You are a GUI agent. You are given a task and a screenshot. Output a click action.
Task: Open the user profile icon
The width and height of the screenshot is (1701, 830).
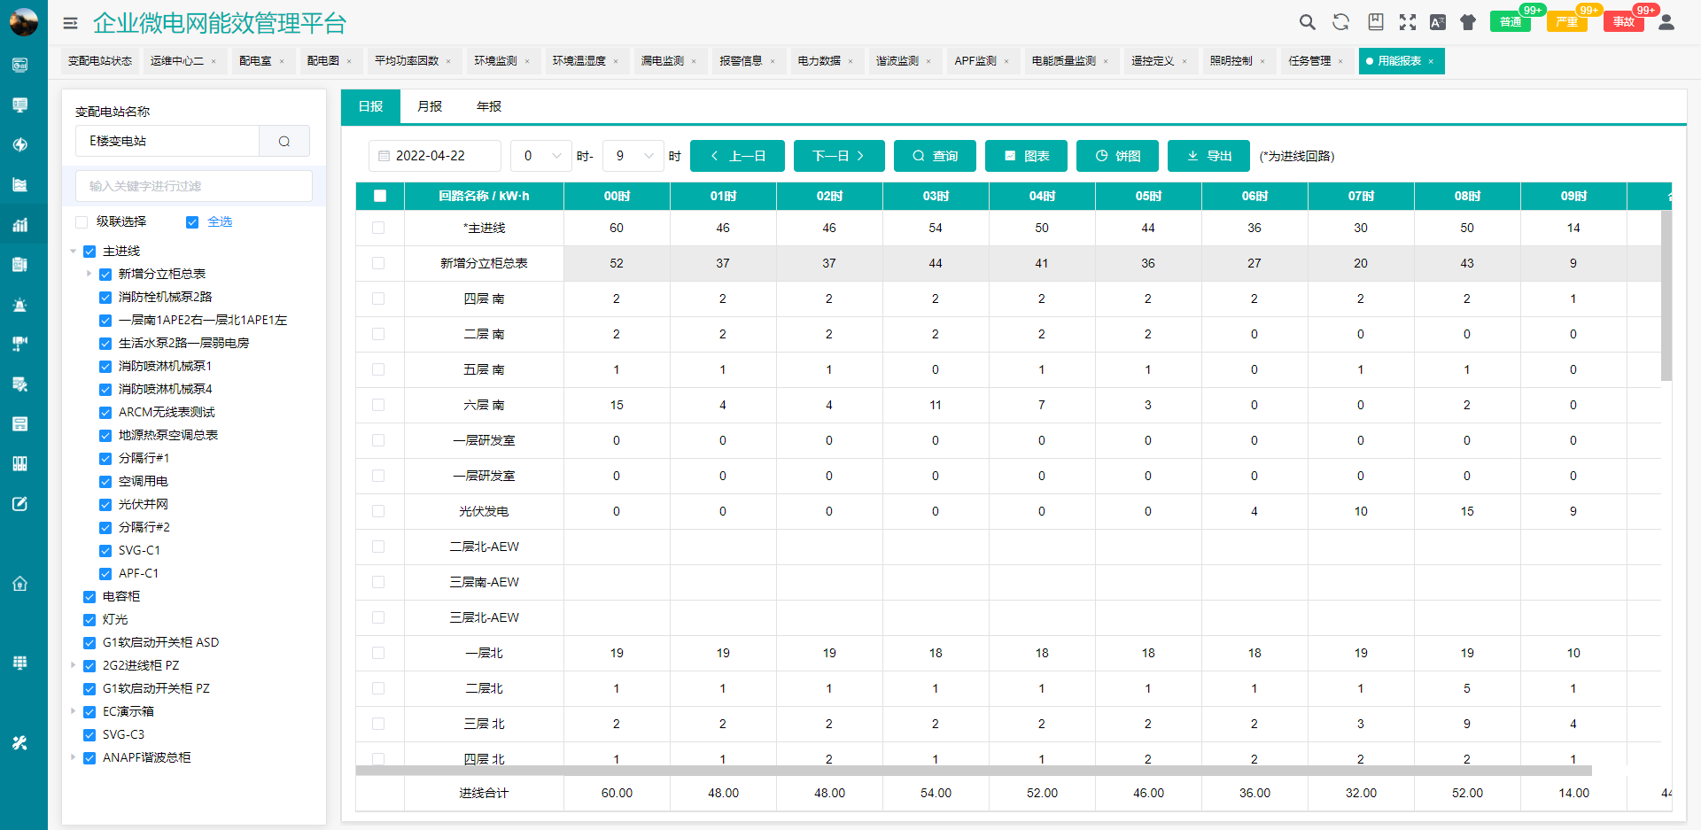coord(1667,22)
